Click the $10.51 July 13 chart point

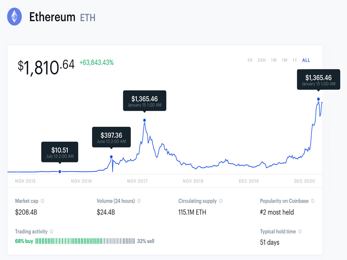coord(60,172)
